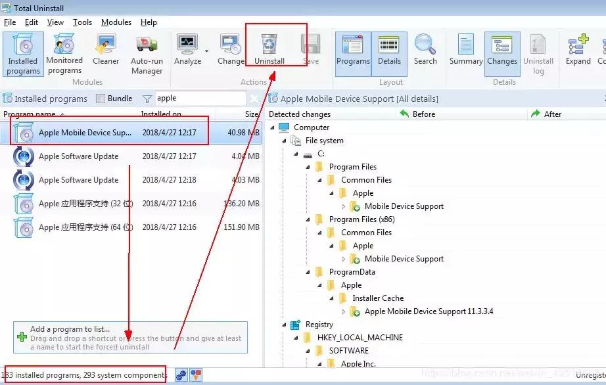Click Add a program to list button
Screen dimensions: 606x385
click(x=130, y=338)
